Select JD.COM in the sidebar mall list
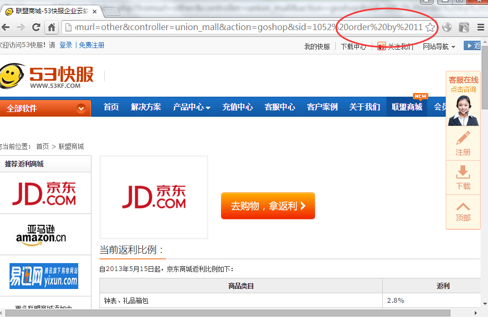The height and width of the screenshot is (317, 488). coord(44,193)
